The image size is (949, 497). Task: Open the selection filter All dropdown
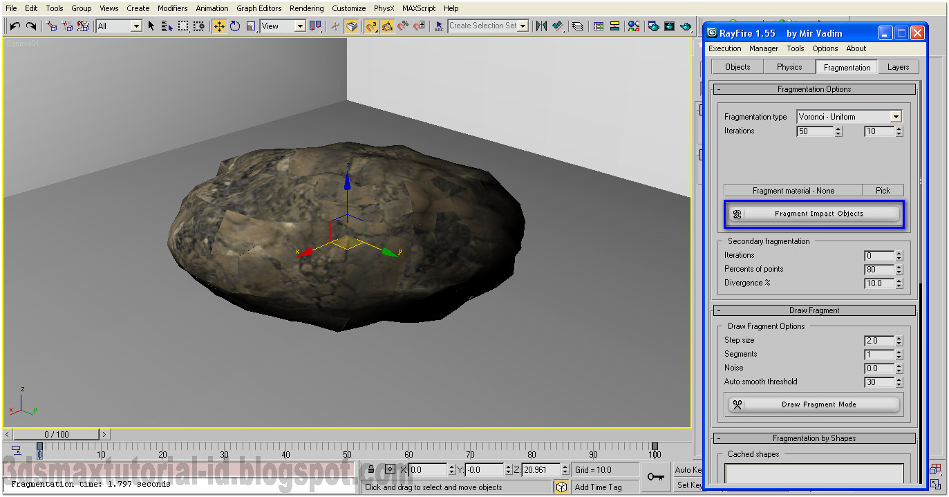coord(136,25)
